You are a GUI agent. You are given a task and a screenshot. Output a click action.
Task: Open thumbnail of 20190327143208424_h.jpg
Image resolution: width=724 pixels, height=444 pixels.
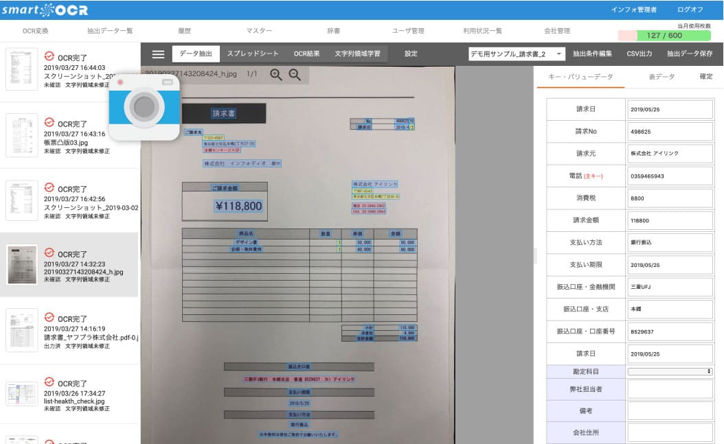point(22,265)
